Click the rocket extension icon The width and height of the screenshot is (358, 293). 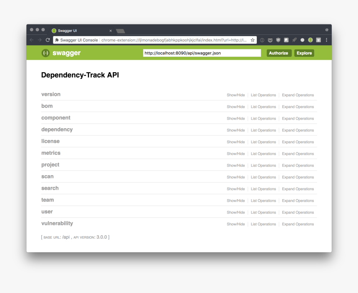(x=294, y=40)
